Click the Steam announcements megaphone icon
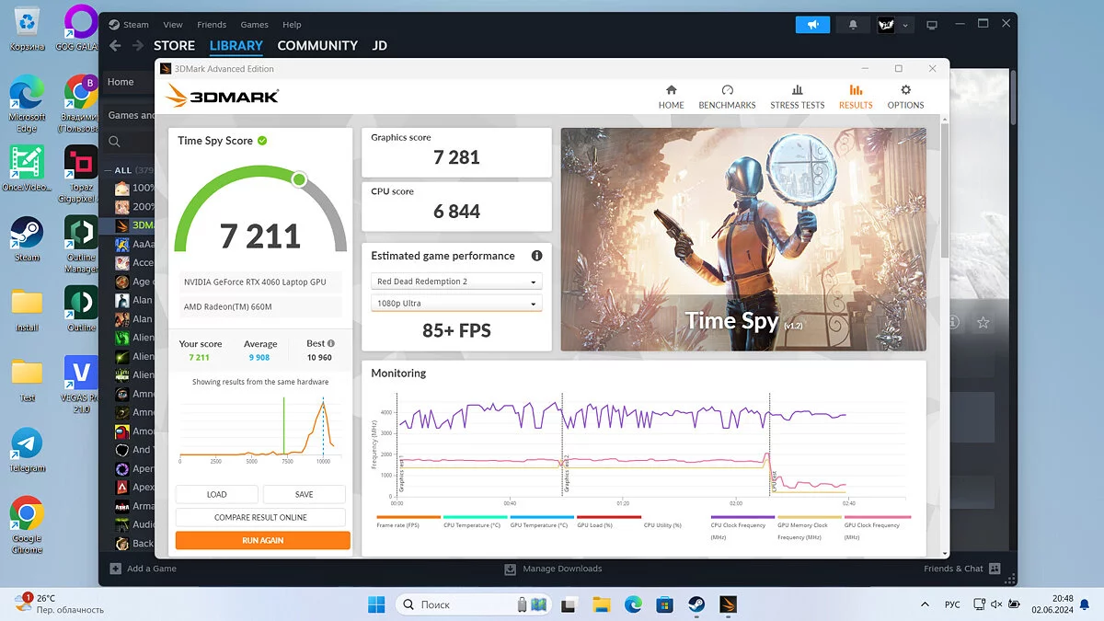Image resolution: width=1104 pixels, height=621 pixels. (812, 25)
